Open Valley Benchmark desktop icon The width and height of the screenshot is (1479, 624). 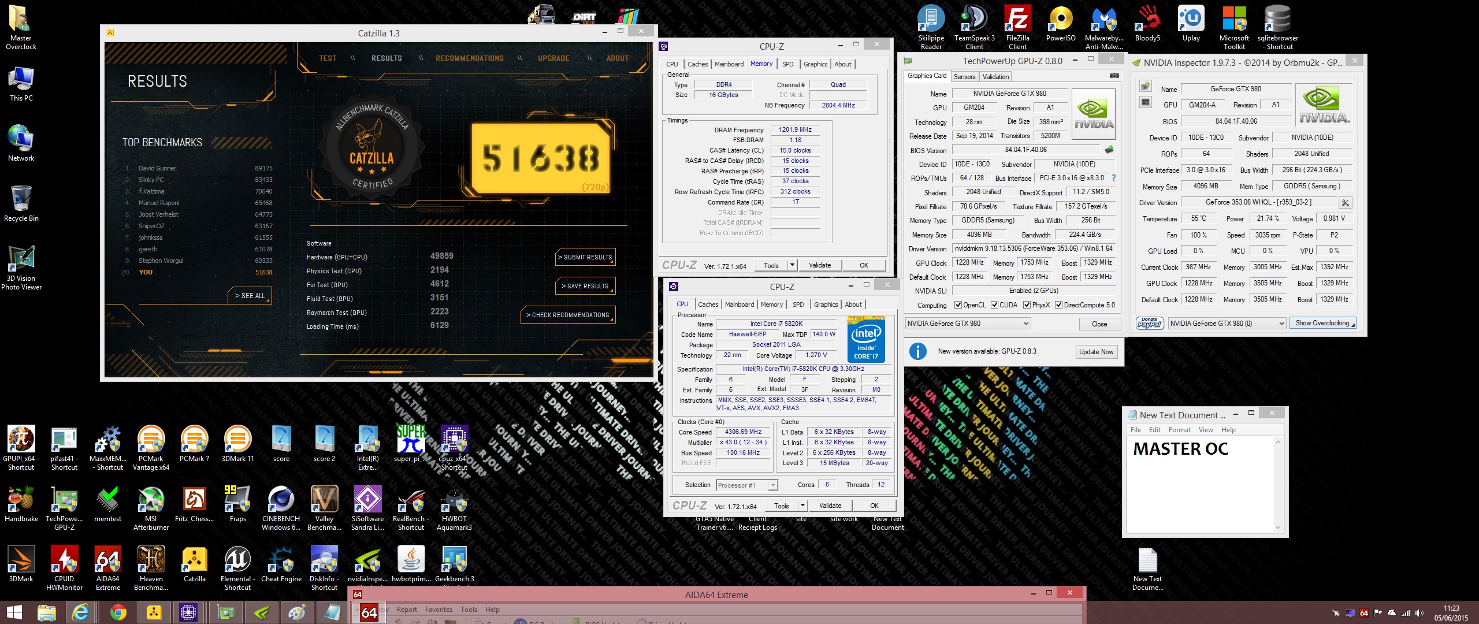(x=325, y=507)
